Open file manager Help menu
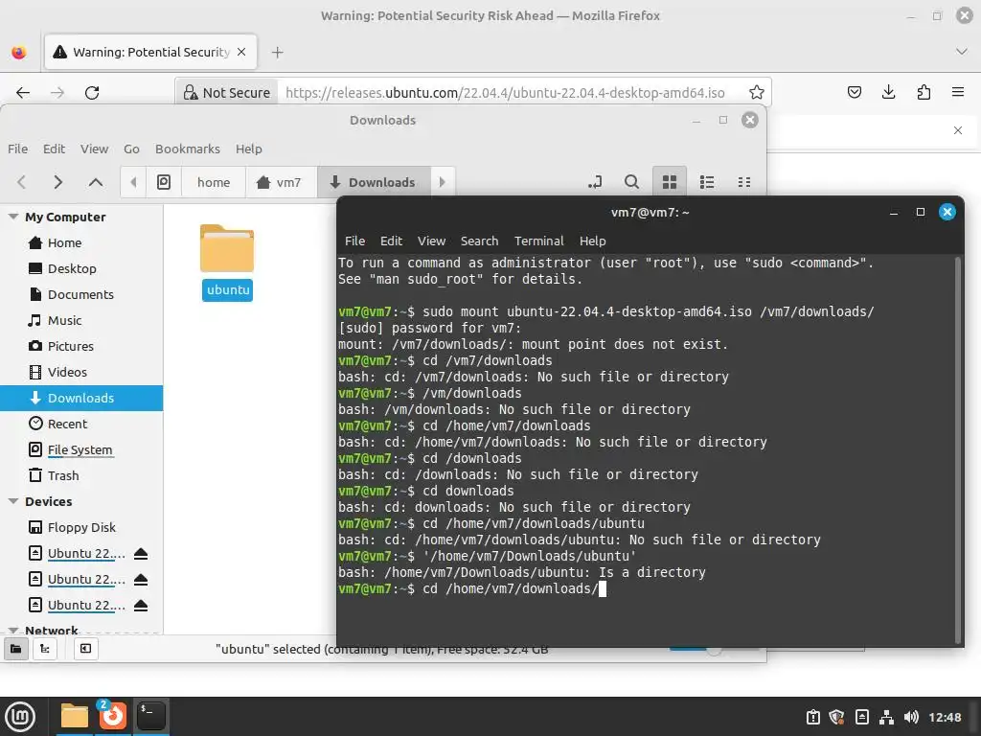 [x=249, y=149]
